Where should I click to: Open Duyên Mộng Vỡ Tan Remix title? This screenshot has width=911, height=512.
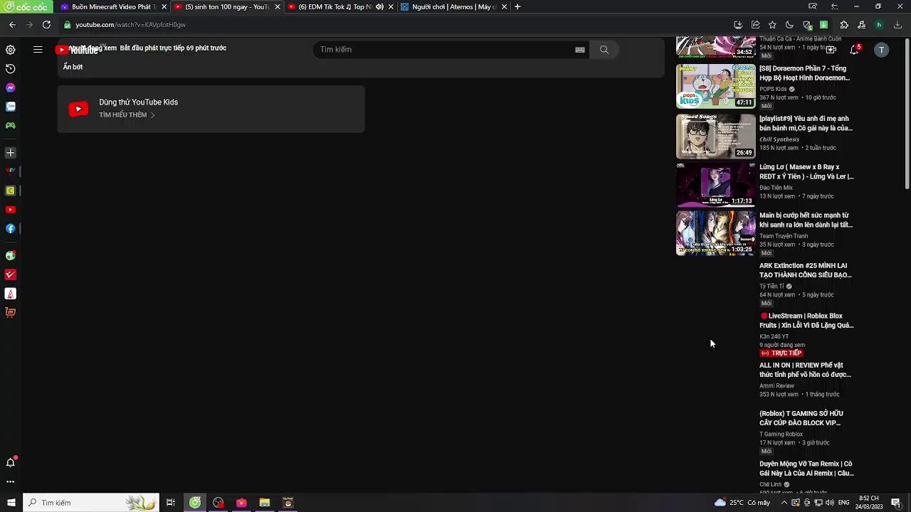click(x=806, y=469)
